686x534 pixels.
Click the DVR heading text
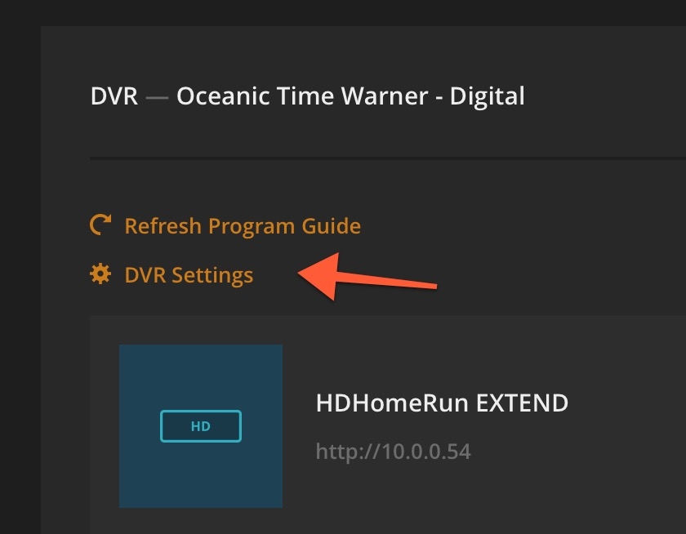114,96
